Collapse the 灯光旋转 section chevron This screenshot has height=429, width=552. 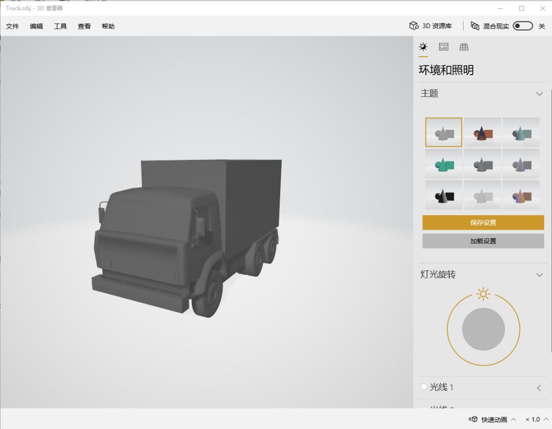[x=539, y=275]
